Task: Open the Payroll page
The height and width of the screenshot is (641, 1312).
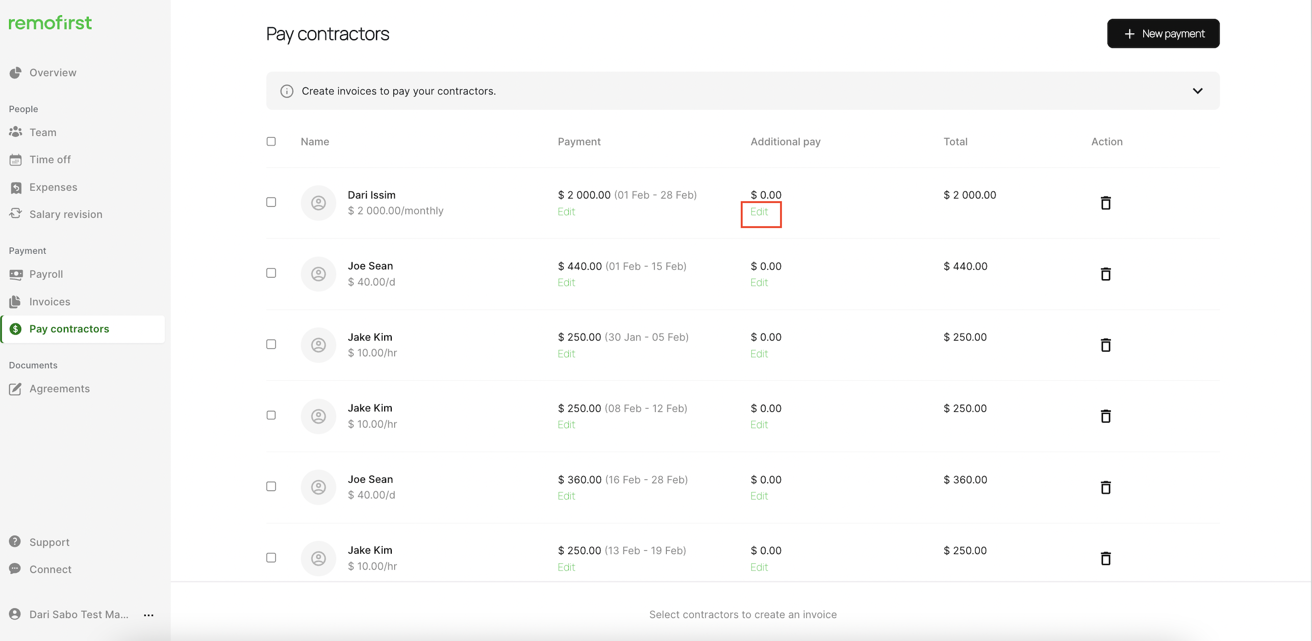Action: pyautogui.click(x=46, y=274)
